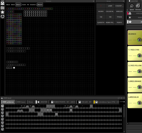Select DMX universe 6 icon
This screenshot has height=133, width=142.
pyautogui.click(x=2, y=123)
